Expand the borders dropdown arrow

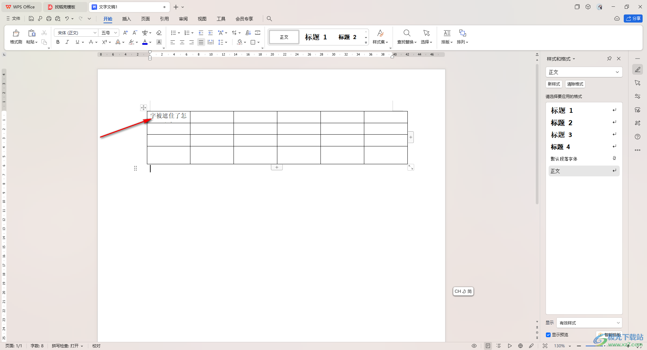[258, 42]
